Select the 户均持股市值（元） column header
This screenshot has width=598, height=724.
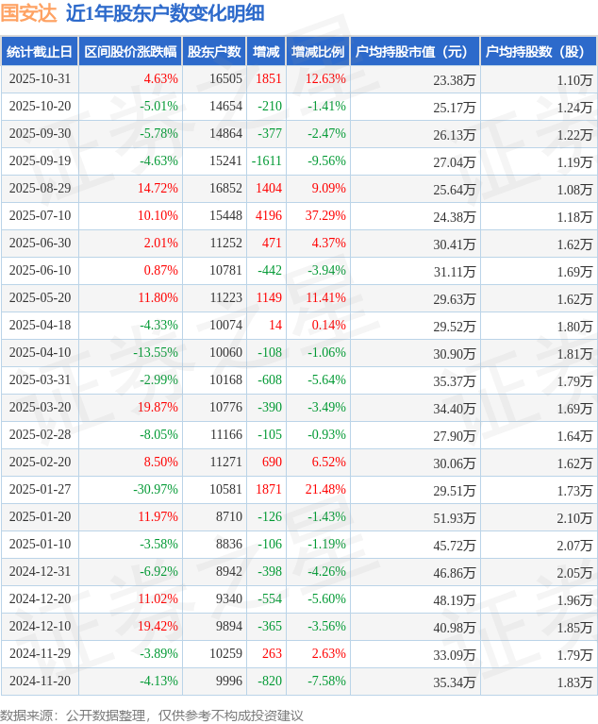tap(414, 52)
